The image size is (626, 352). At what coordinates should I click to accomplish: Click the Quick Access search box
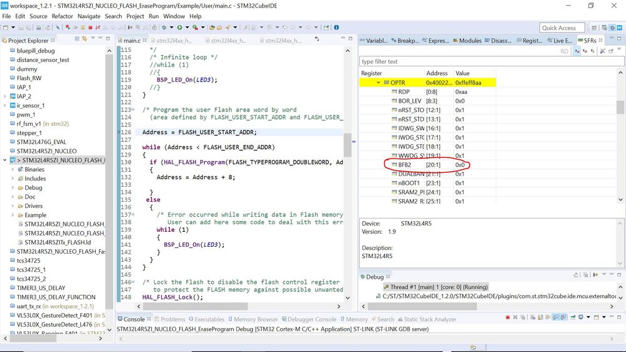[562, 28]
